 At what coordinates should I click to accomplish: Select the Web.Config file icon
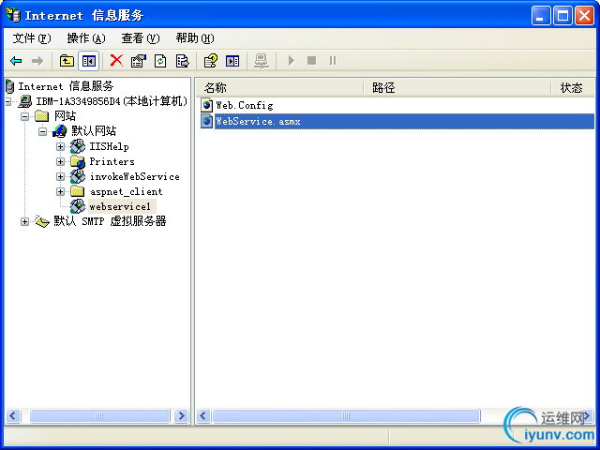[x=206, y=105]
